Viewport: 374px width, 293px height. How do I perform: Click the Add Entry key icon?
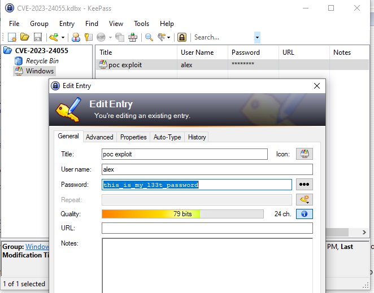click(x=54, y=37)
